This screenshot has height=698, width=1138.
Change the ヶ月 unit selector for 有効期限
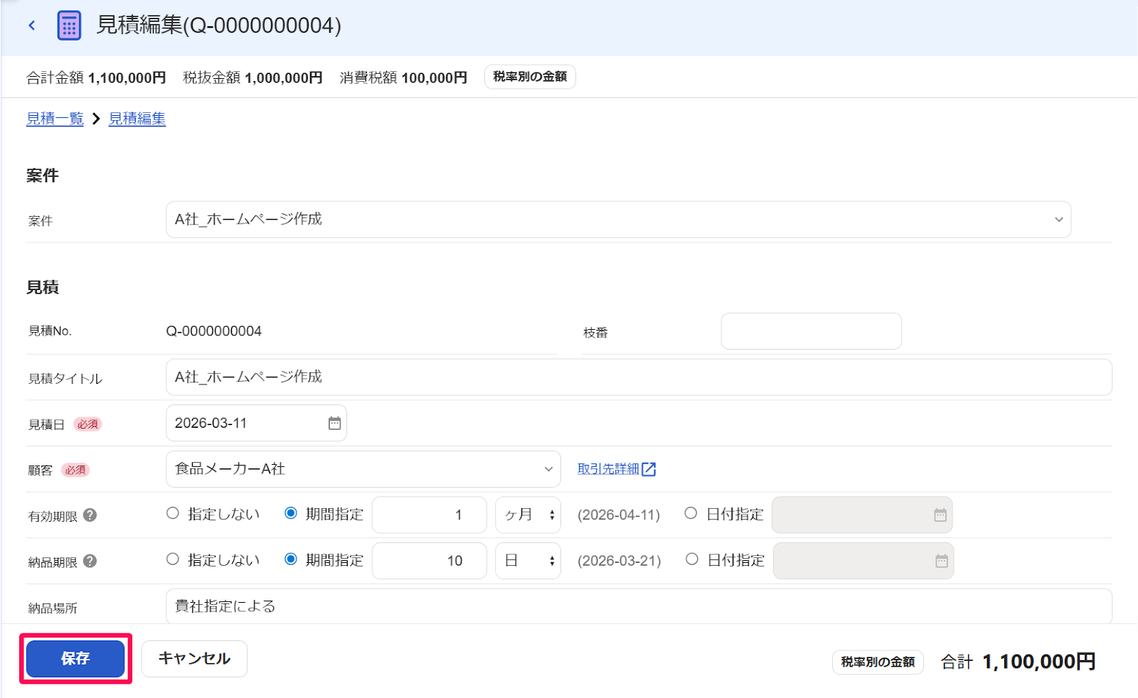pos(528,515)
